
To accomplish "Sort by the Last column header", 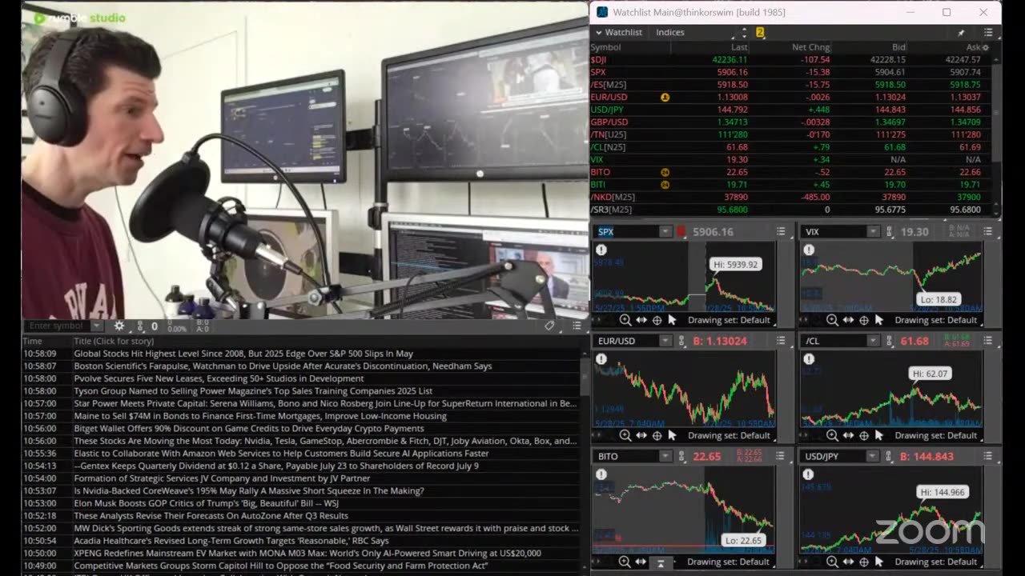I will [x=738, y=47].
